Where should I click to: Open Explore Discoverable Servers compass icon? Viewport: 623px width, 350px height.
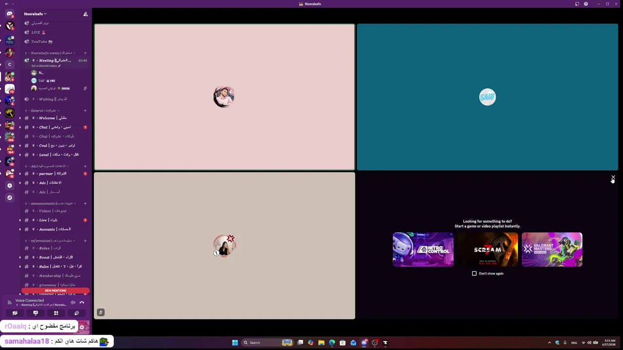[x=9, y=198]
